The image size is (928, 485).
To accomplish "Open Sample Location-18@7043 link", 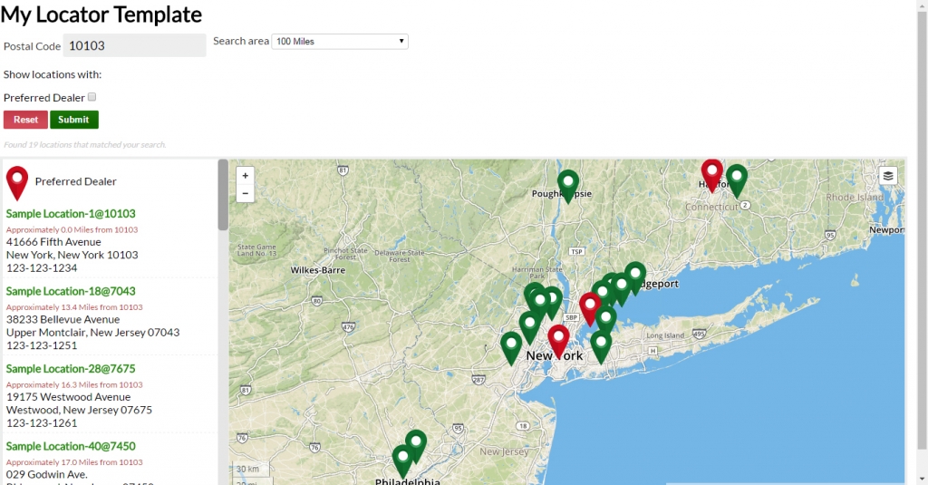I will coord(71,291).
